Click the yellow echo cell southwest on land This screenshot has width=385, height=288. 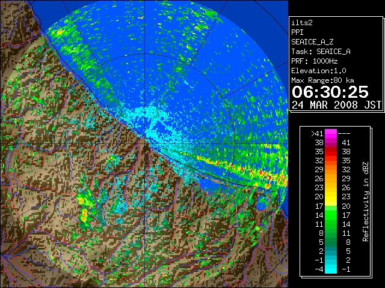tap(84, 215)
